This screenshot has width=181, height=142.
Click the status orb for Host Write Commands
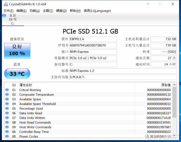coord(7,127)
